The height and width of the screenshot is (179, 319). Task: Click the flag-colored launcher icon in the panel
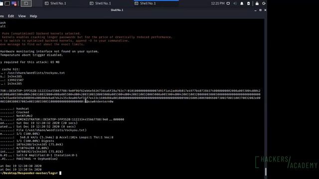(14, 3)
